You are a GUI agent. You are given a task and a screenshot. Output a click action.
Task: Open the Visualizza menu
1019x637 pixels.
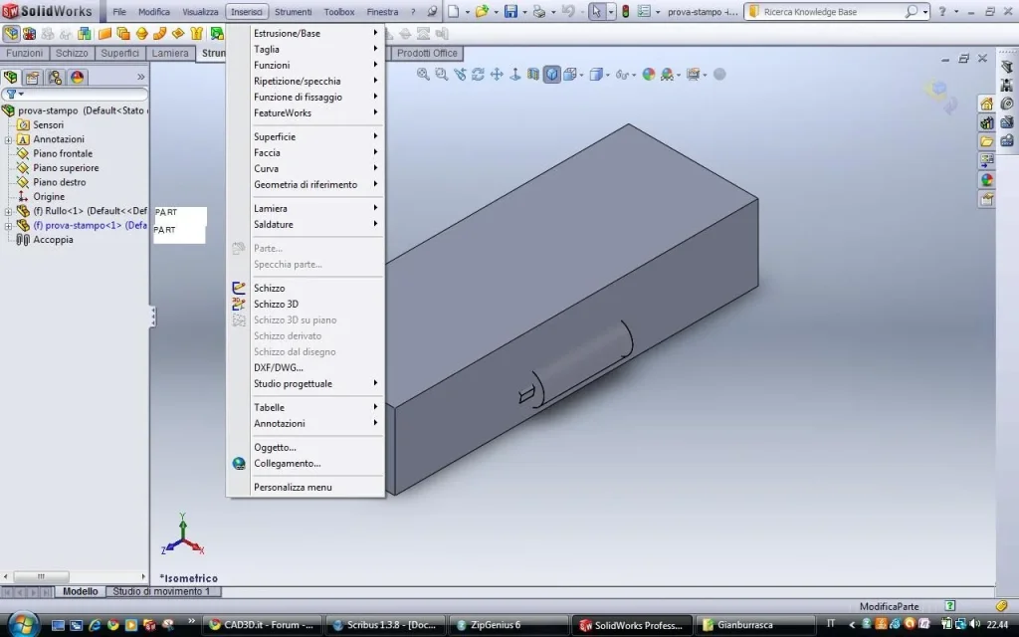(x=200, y=12)
